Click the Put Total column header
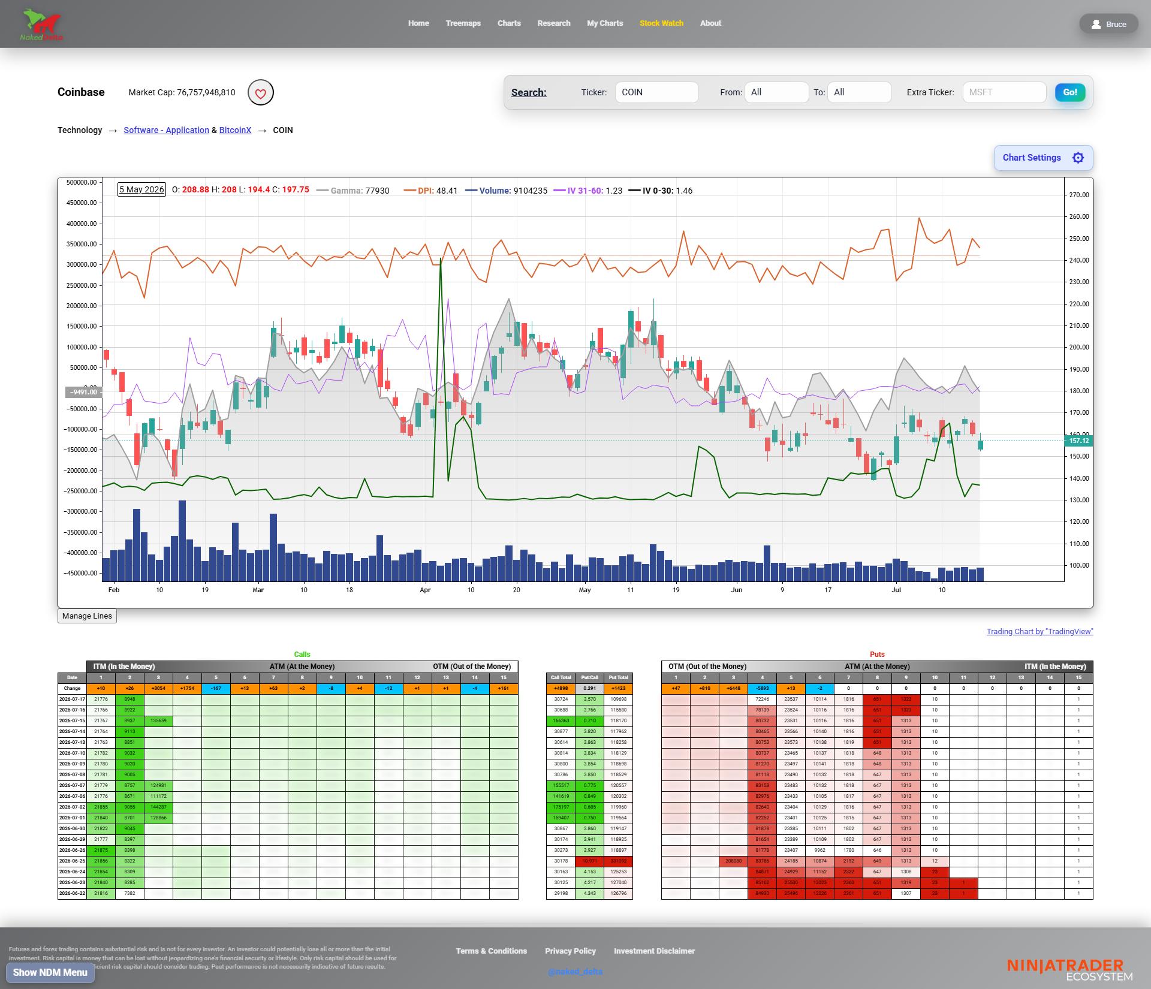The width and height of the screenshot is (1151, 989). pos(619,678)
